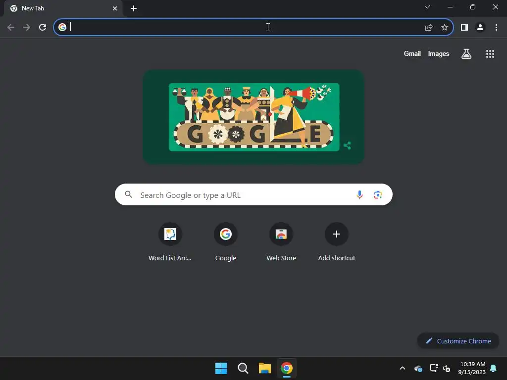This screenshot has height=380, width=507.
Task: Open the Windows Start menu
Action: click(221, 368)
